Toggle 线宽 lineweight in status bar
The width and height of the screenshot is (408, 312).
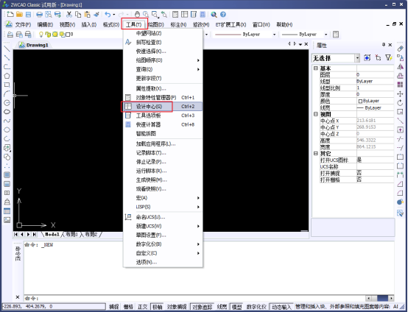tap(222, 307)
